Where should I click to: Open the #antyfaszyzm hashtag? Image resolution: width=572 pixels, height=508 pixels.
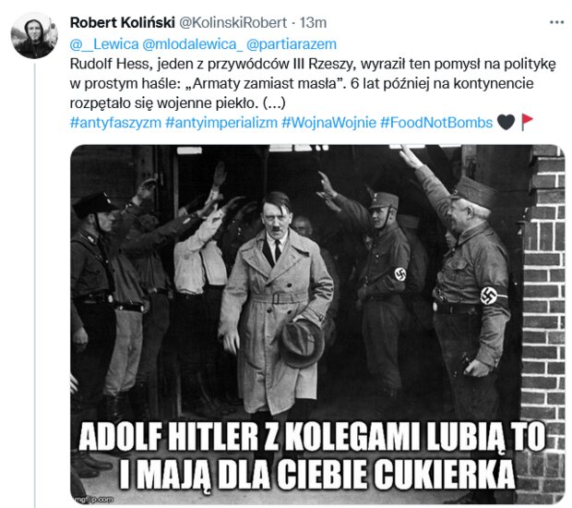(115, 122)
